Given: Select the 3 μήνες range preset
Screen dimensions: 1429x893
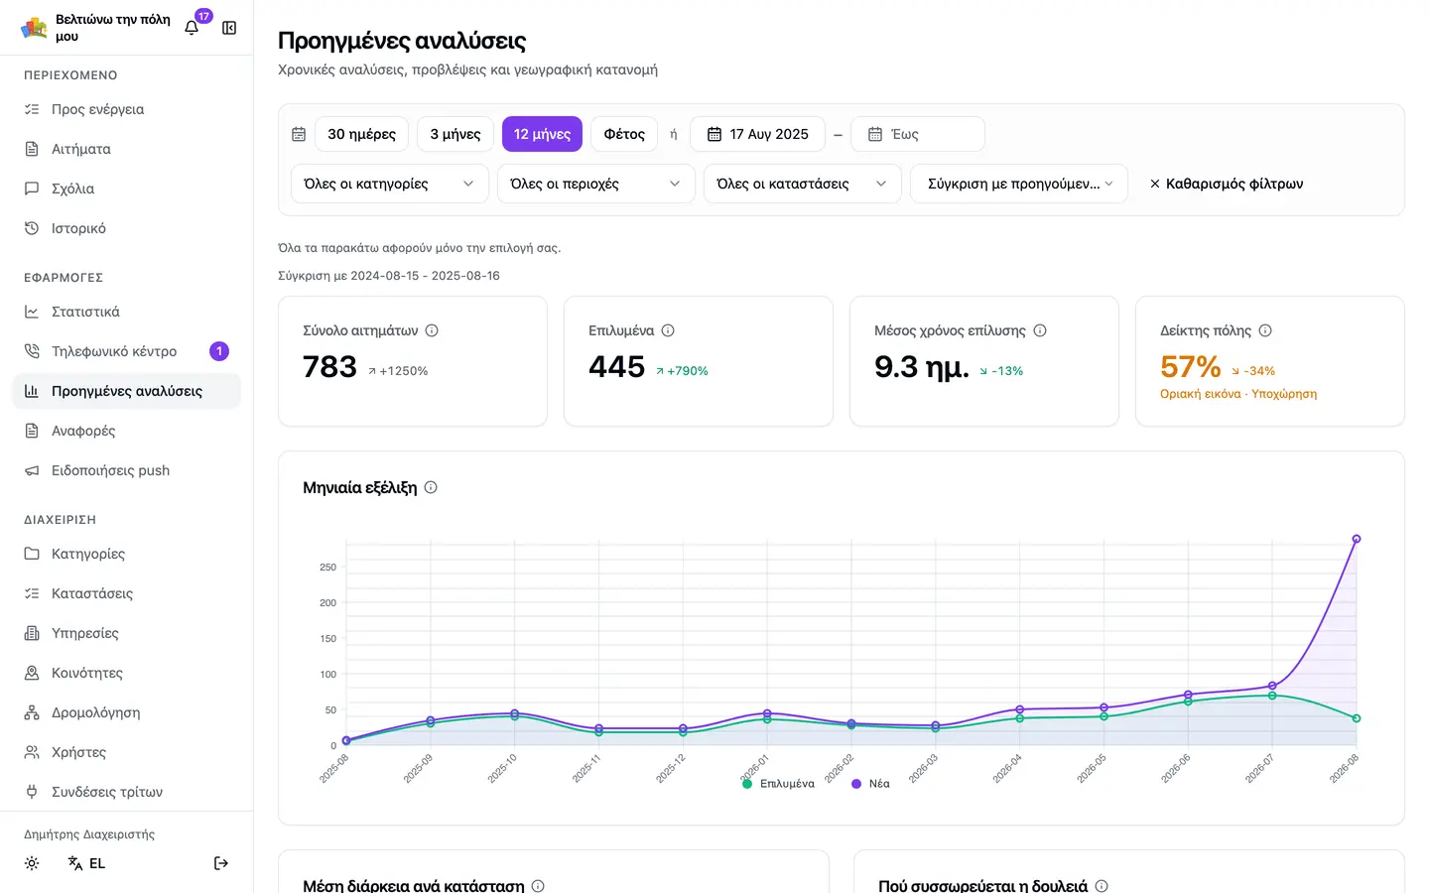Looking at the screenshot, I should coord(455,134).
